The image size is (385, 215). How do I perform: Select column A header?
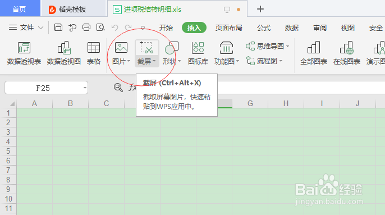click(34, 103)
